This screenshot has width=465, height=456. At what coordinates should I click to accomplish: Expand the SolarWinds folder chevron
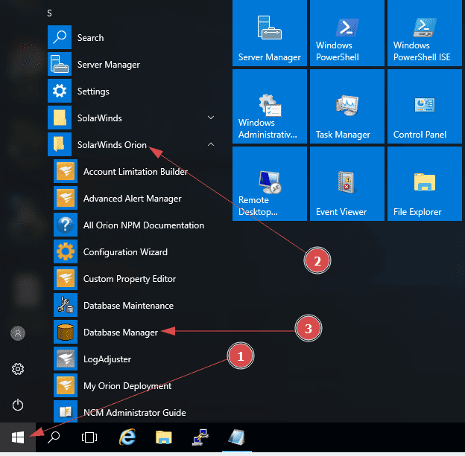pos(211,118)
